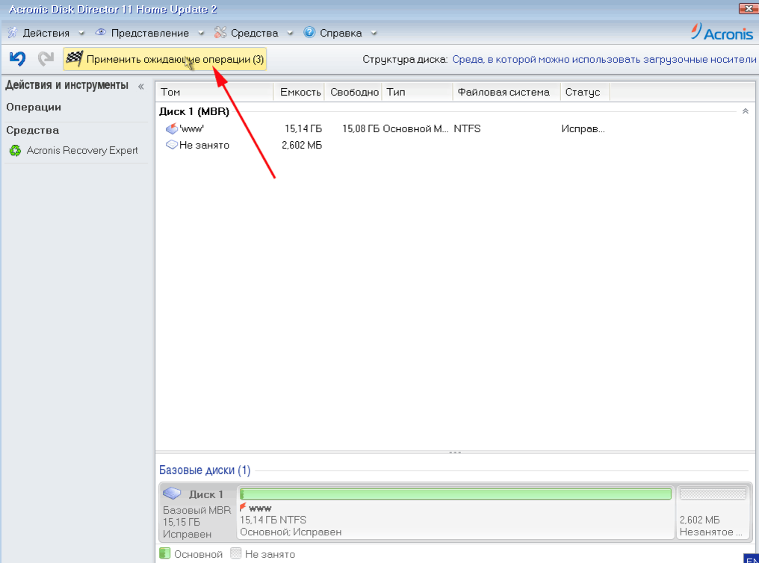This screenshot has height=563, width=759.
Task: Click the unallocated volume icon in list
Action: (171, 145)
